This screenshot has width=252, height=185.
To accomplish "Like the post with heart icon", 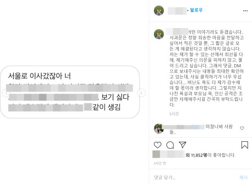I will click(157, 145).
